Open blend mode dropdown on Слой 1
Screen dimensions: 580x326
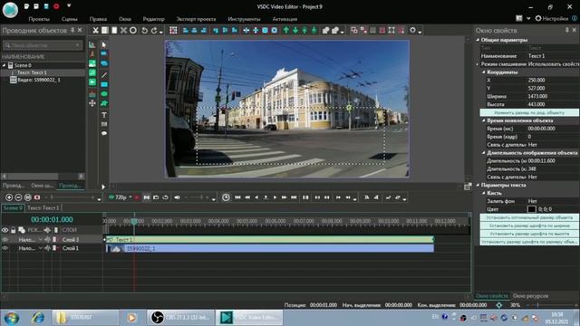[x=40, y=248]
